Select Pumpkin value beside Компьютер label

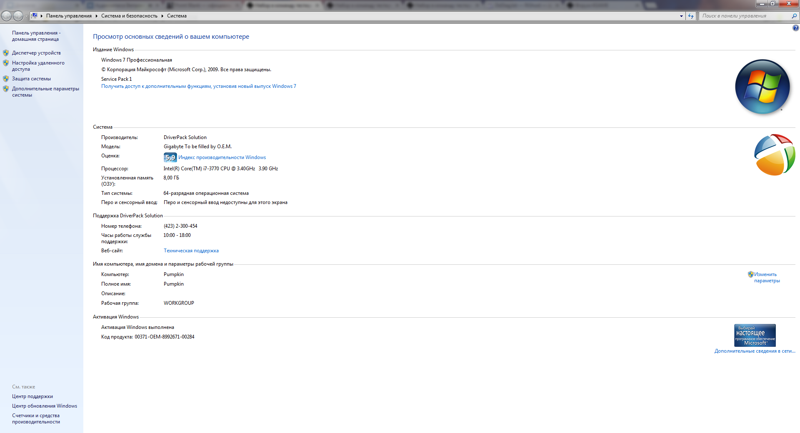174,274
